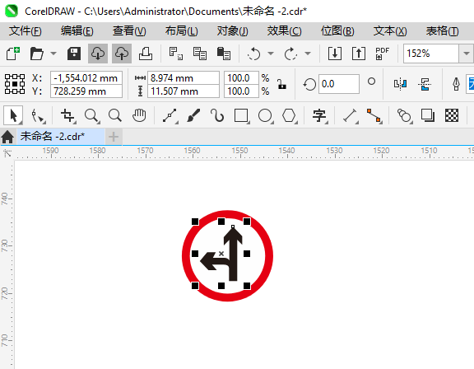Click the width field 8.974 mm
This screenshot has height=369, width=474.
coord(184,78)
